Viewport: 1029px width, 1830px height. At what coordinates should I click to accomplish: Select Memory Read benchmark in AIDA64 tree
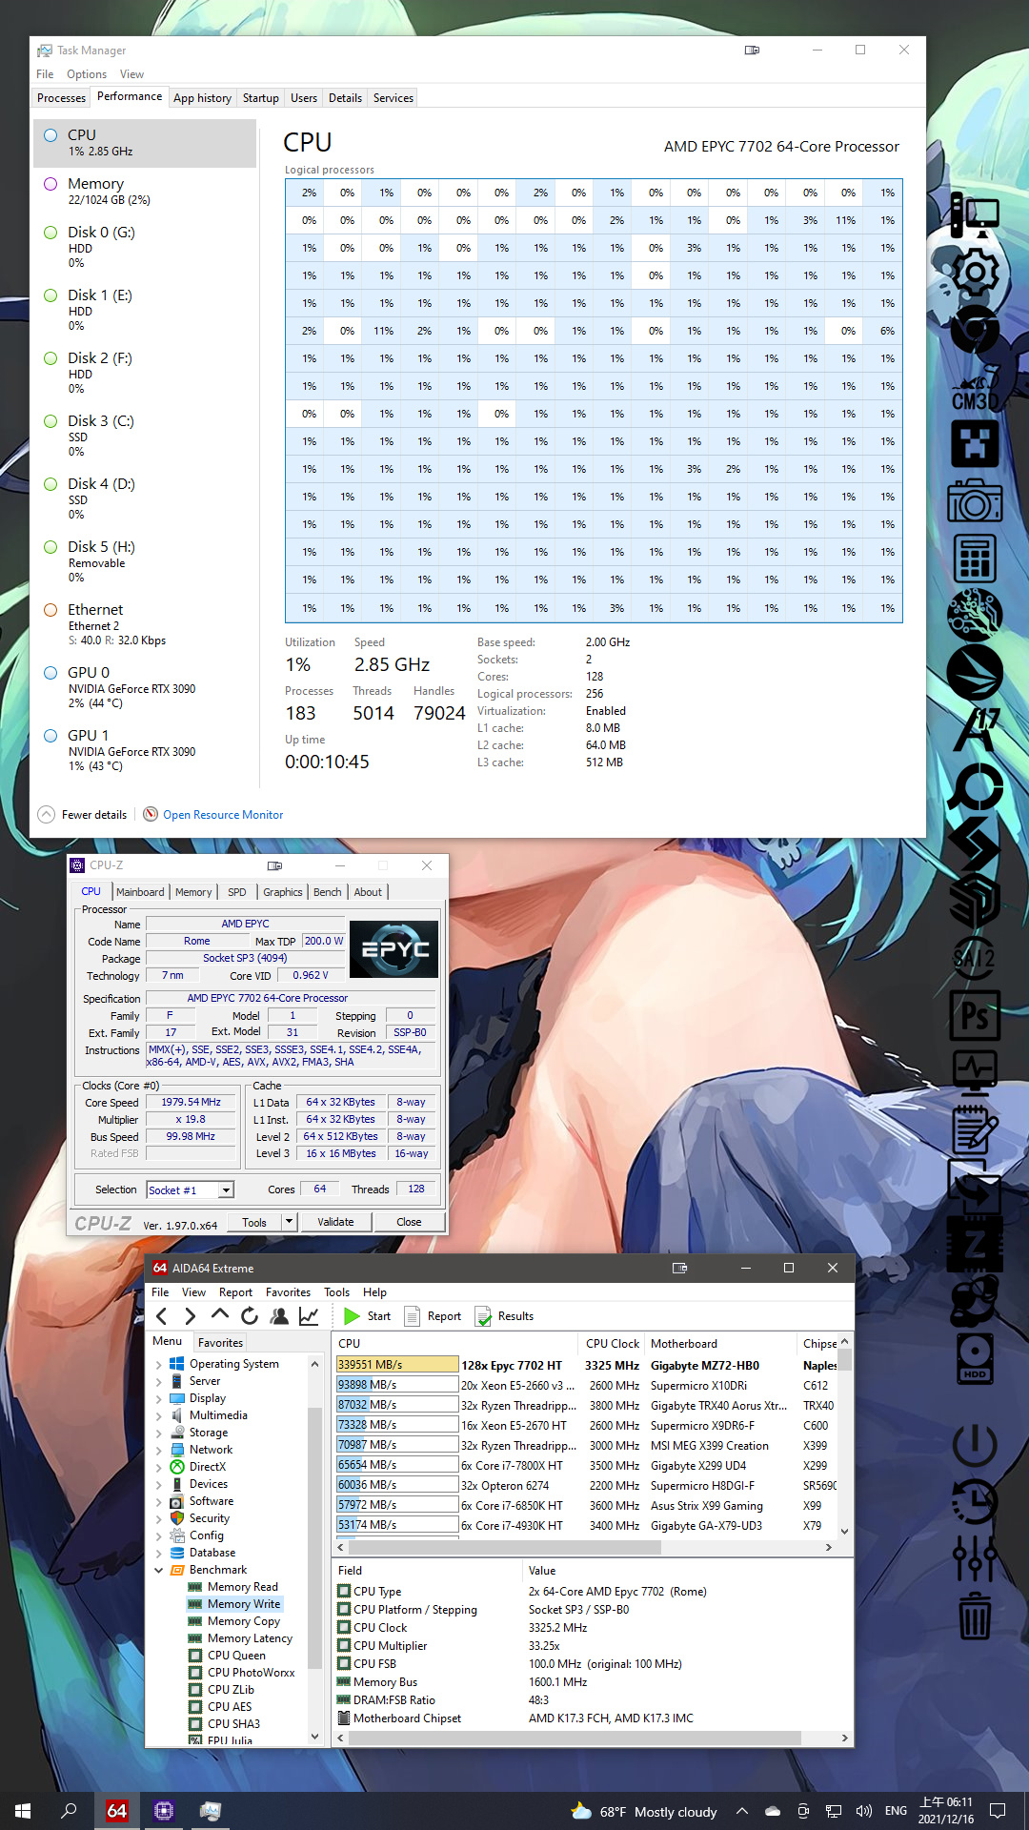[242, 1587]
